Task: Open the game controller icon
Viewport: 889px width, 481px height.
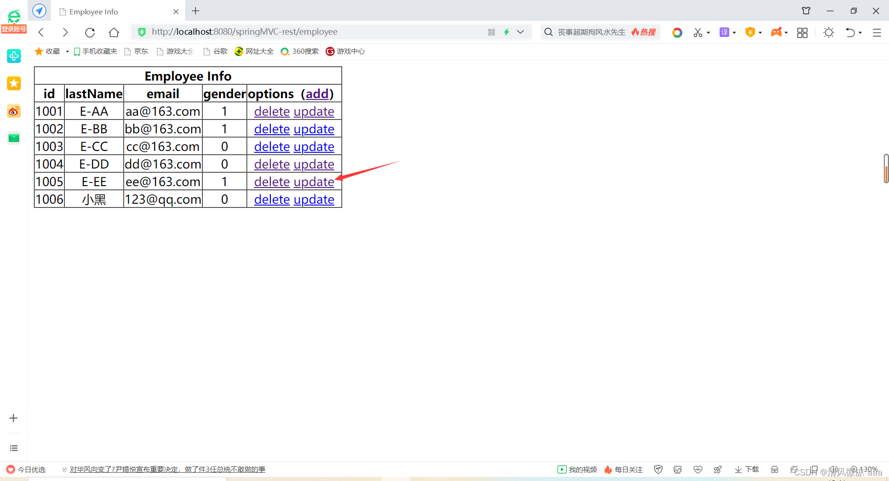Action: [x=776, y=32]
